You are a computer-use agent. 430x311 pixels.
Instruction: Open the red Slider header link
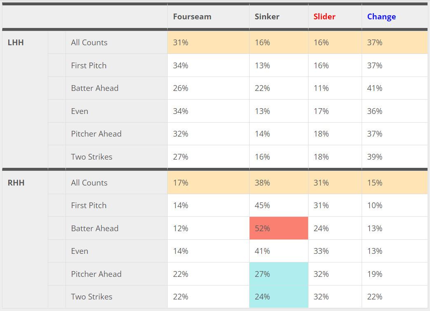tap(324, 17)
